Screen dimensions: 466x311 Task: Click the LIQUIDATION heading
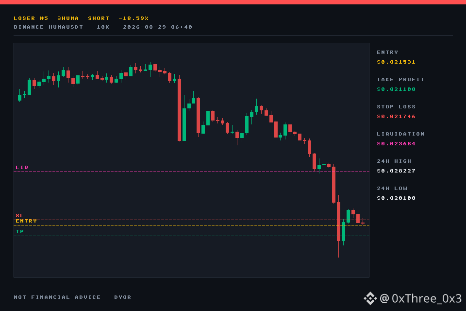point(400,134)
